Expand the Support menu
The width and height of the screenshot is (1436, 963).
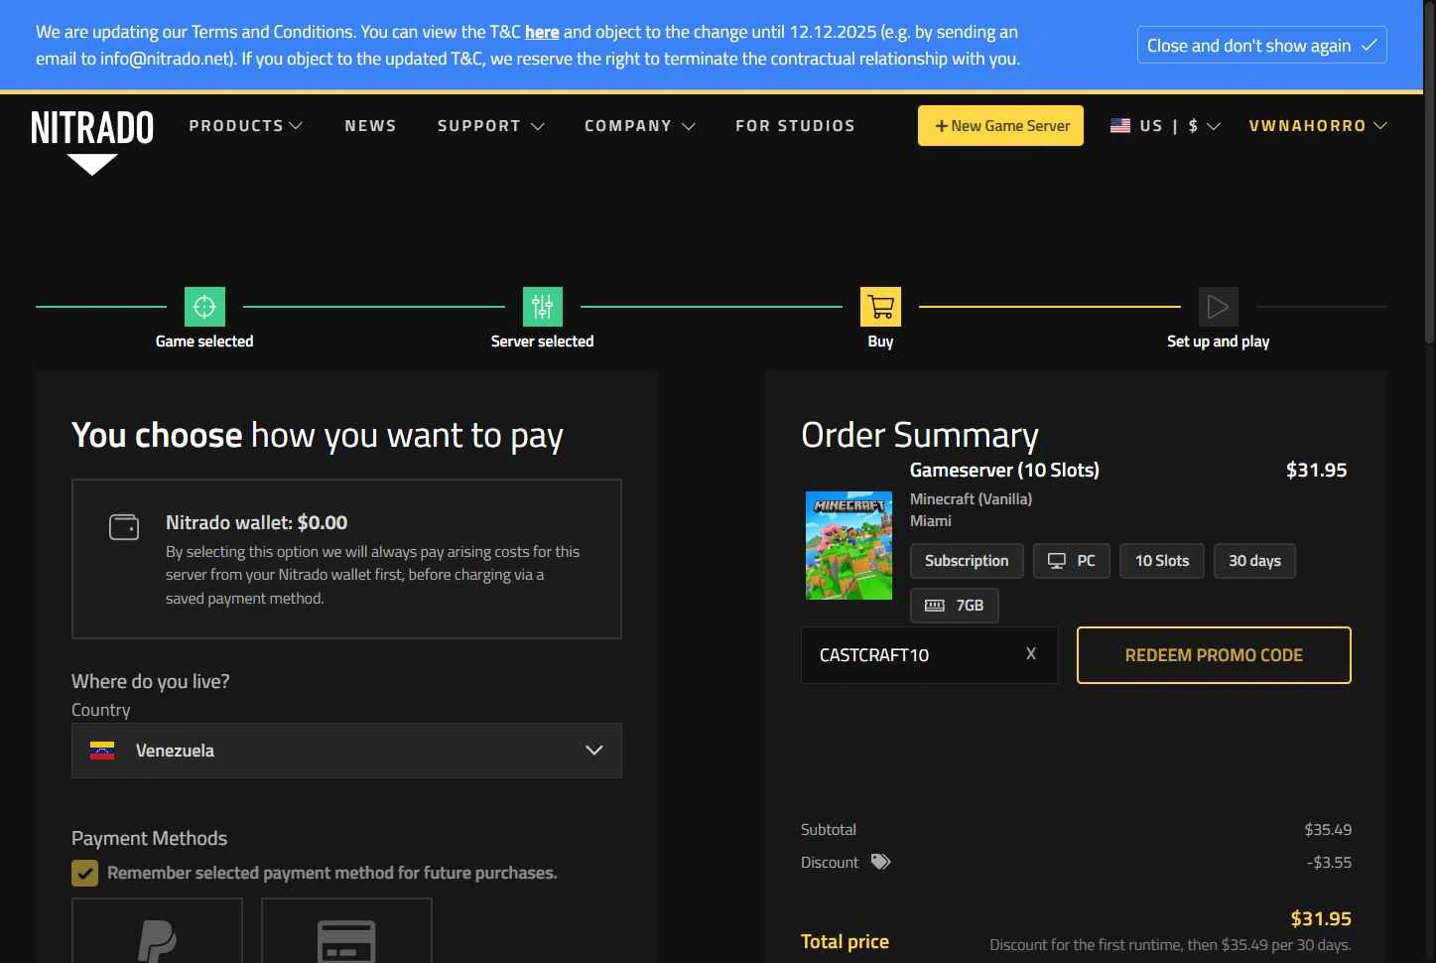491,126
